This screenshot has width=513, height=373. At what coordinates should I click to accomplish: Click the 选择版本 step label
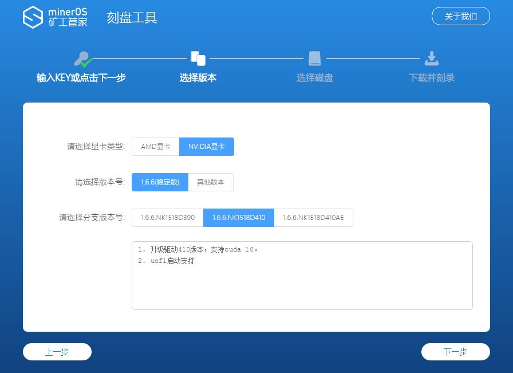coord(198,77)
